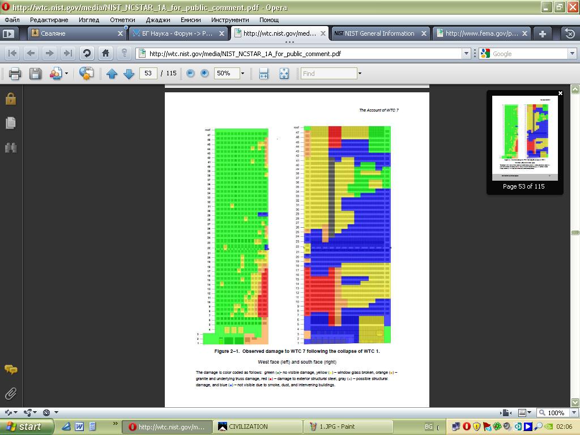Open the security lock panel in sidebar
This screenshot has width=580, height=435.
click(11, 99)
